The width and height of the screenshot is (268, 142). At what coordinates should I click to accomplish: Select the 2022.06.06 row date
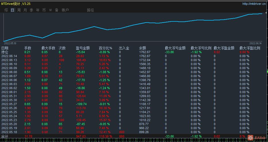(x=9, y=80)
